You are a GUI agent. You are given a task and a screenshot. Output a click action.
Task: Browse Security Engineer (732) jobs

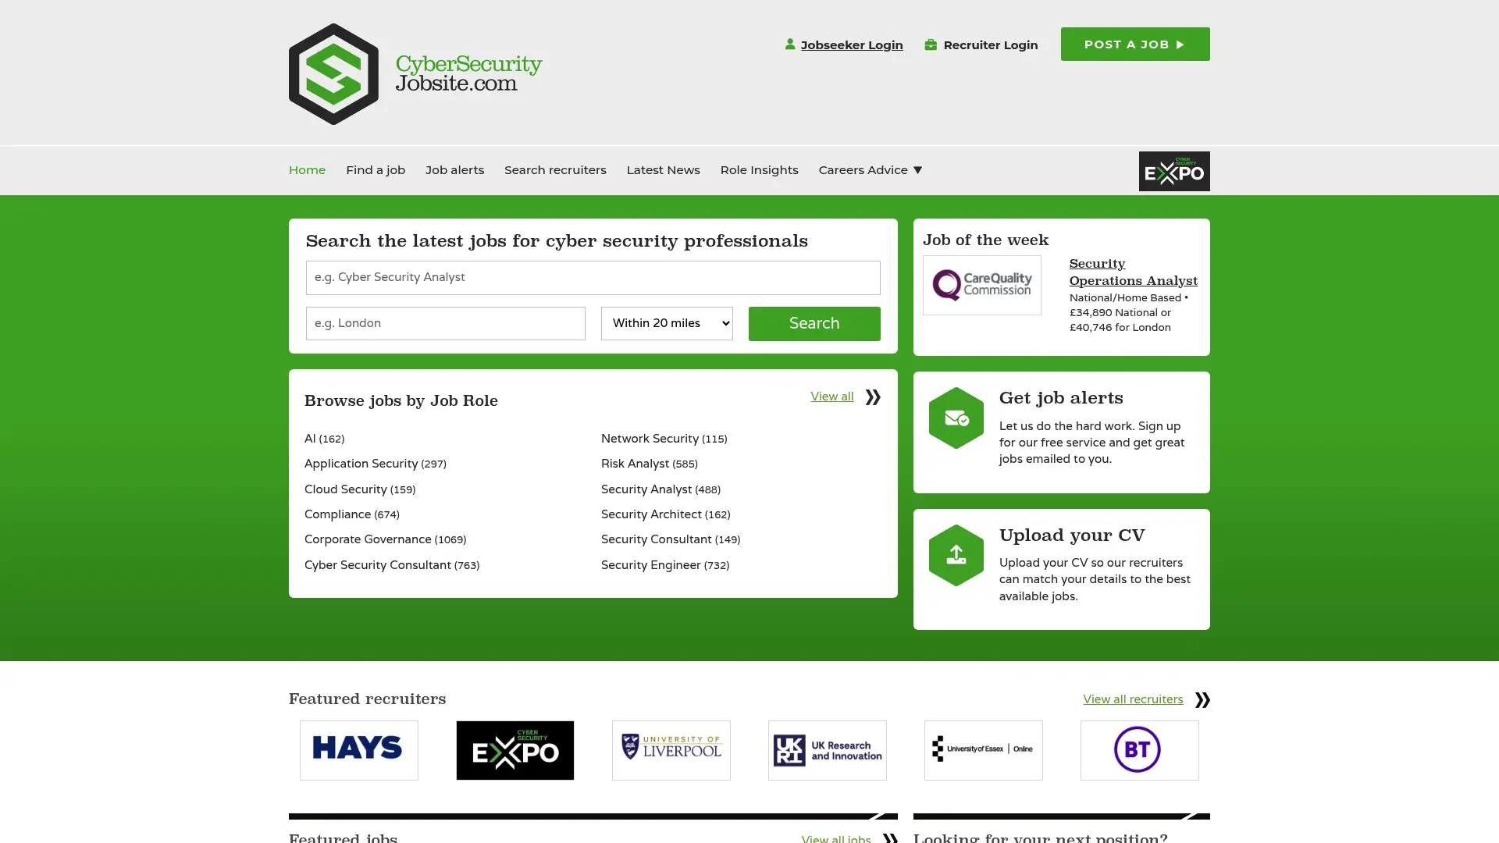click(665, 565)
